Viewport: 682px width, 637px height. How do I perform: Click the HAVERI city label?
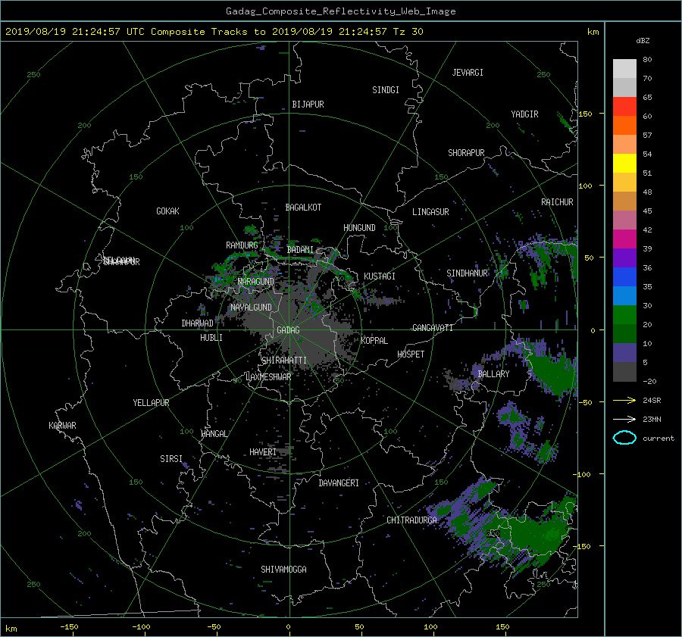pos(263,452)
